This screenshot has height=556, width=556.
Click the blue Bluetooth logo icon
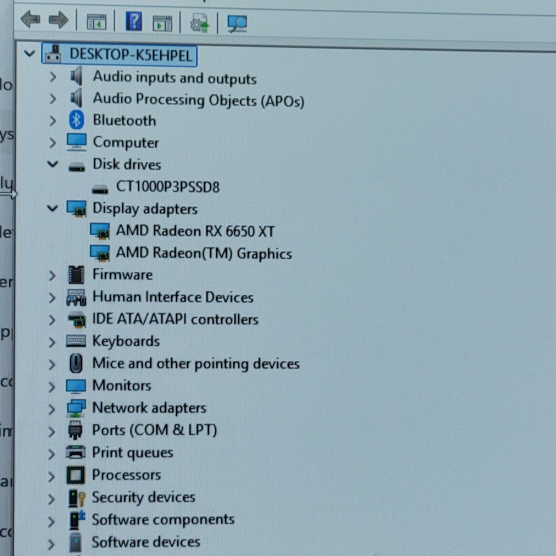(77, 120)
